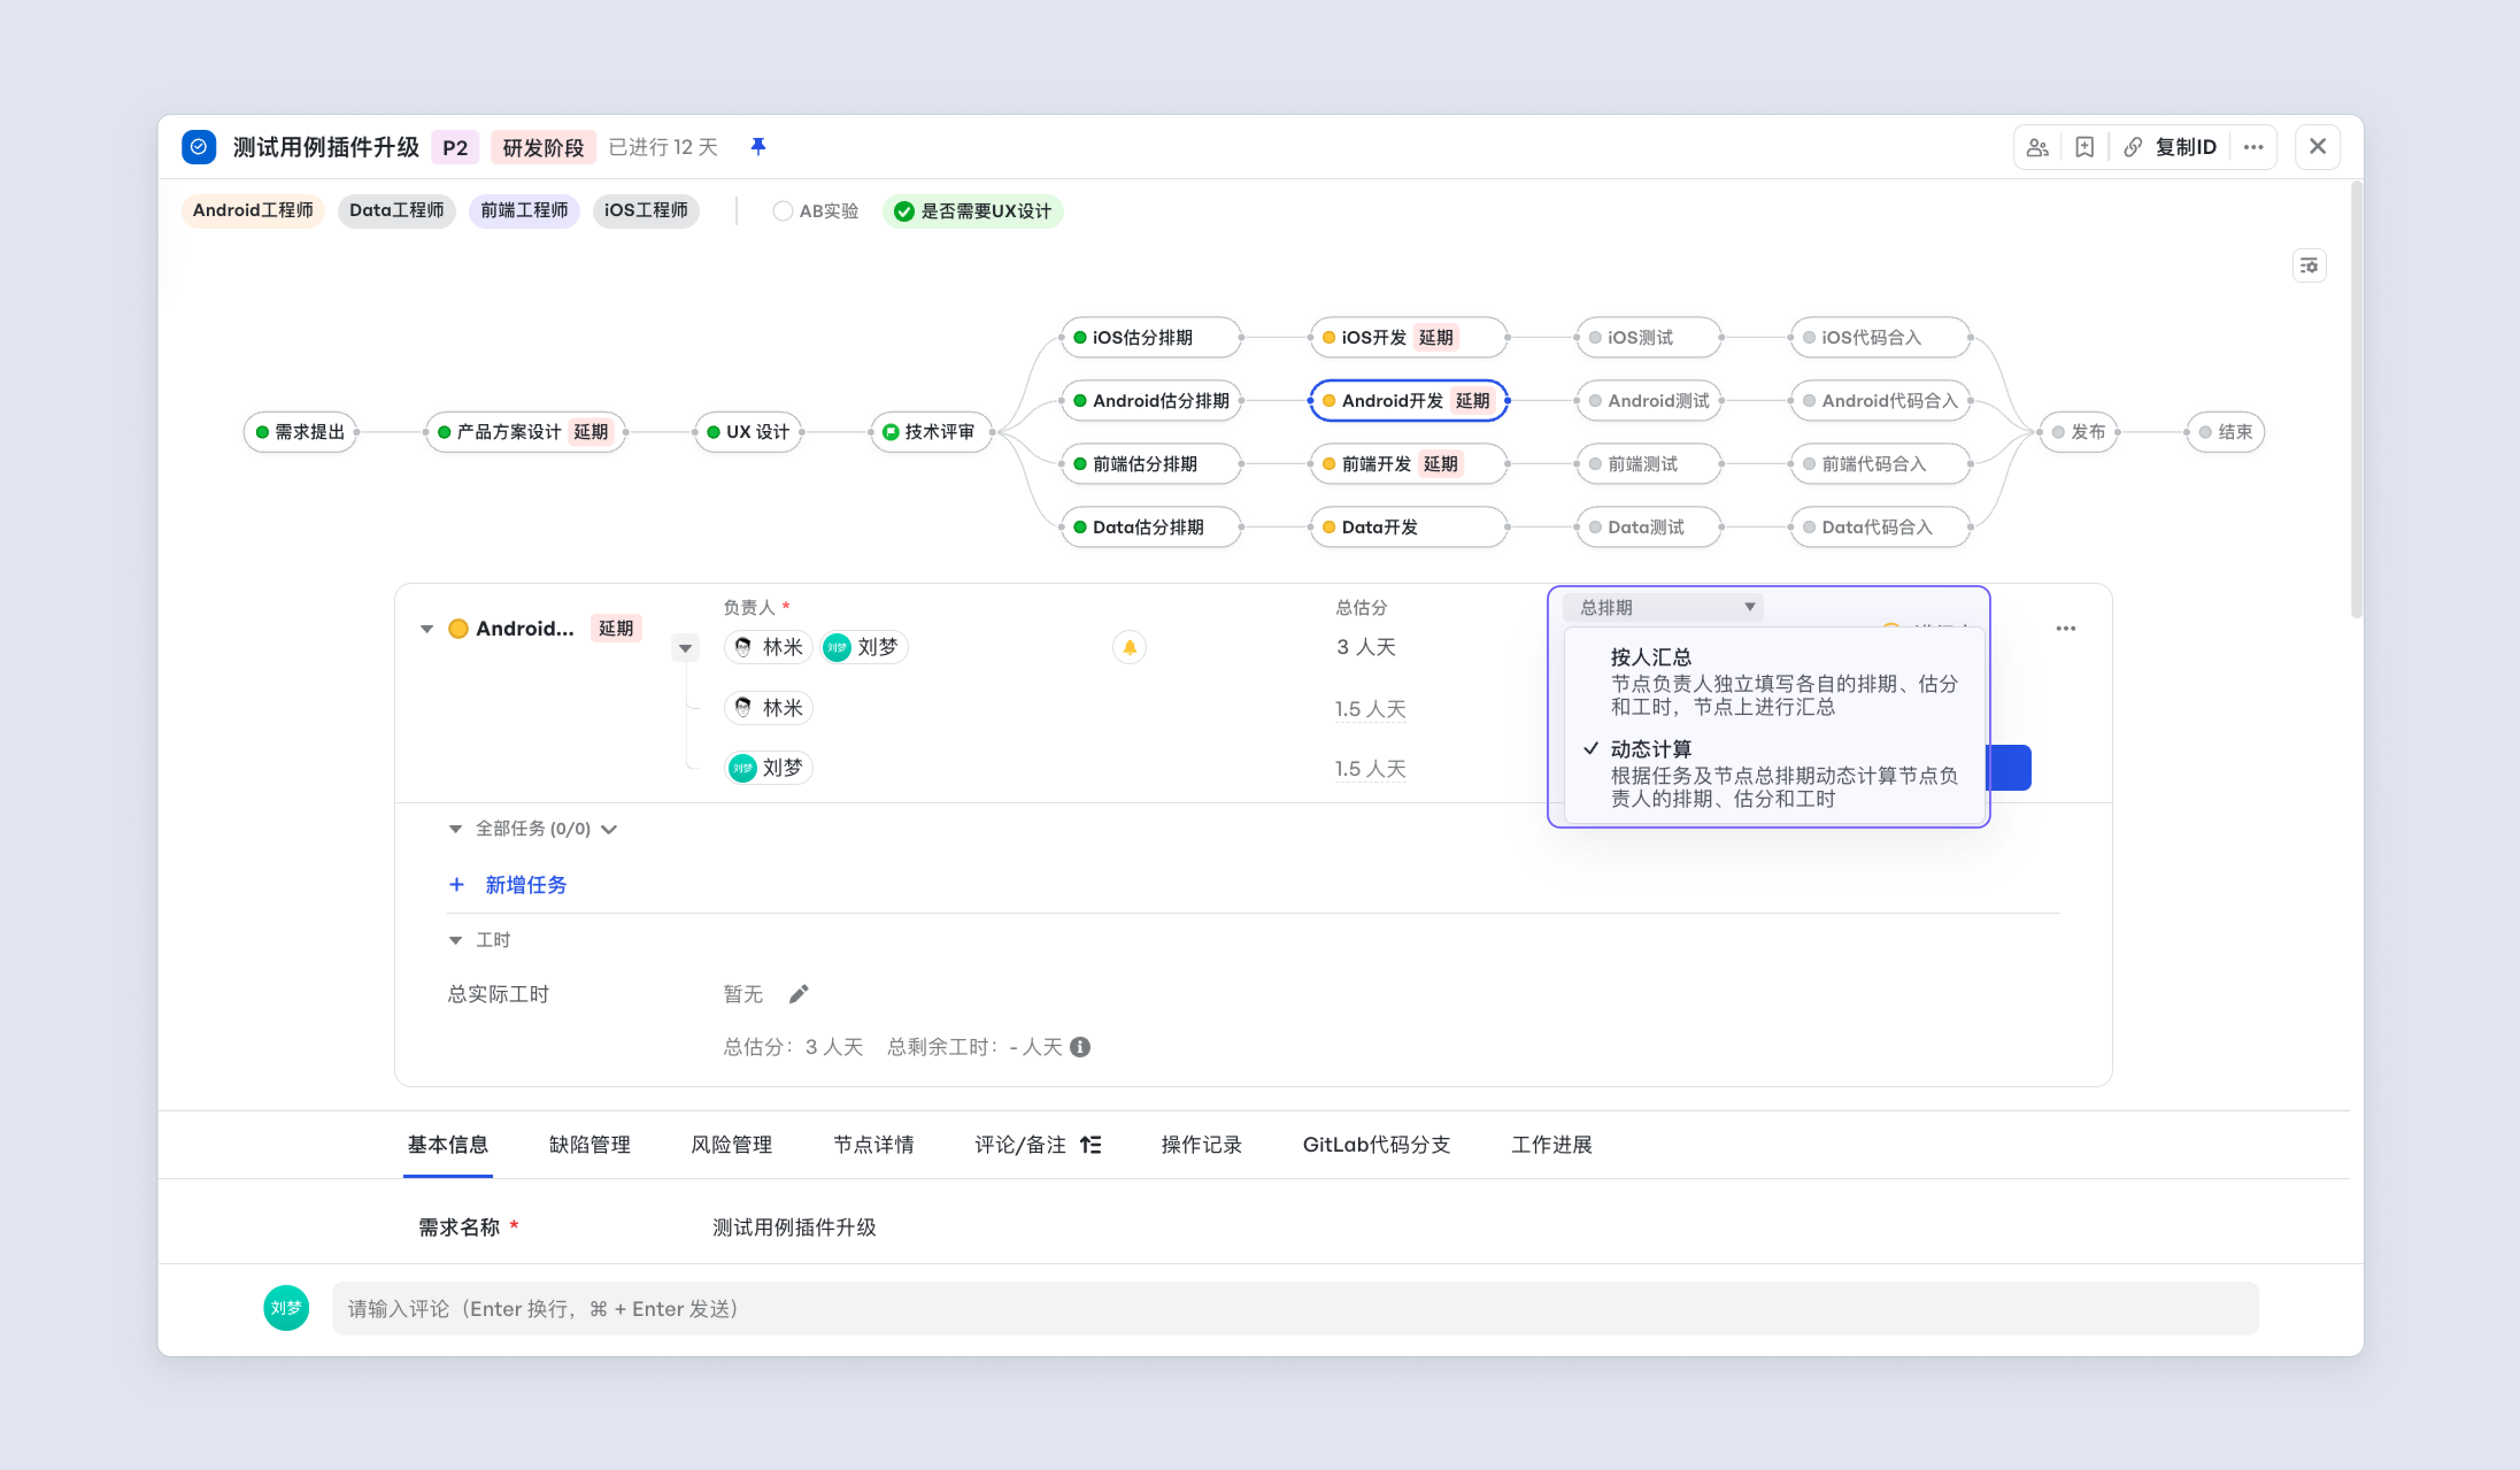Image resolution: width=2520 pixels, height=1470 pixels.
Task: Open the 总排期 dropdown
Action: pyautogui.click(x=1664, y=607)
